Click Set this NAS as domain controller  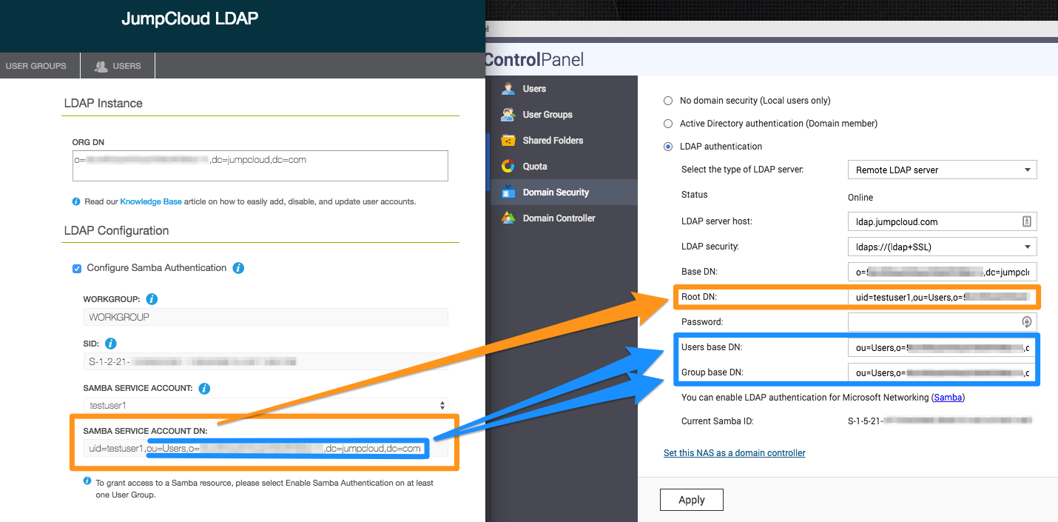(x=734, y=453)
